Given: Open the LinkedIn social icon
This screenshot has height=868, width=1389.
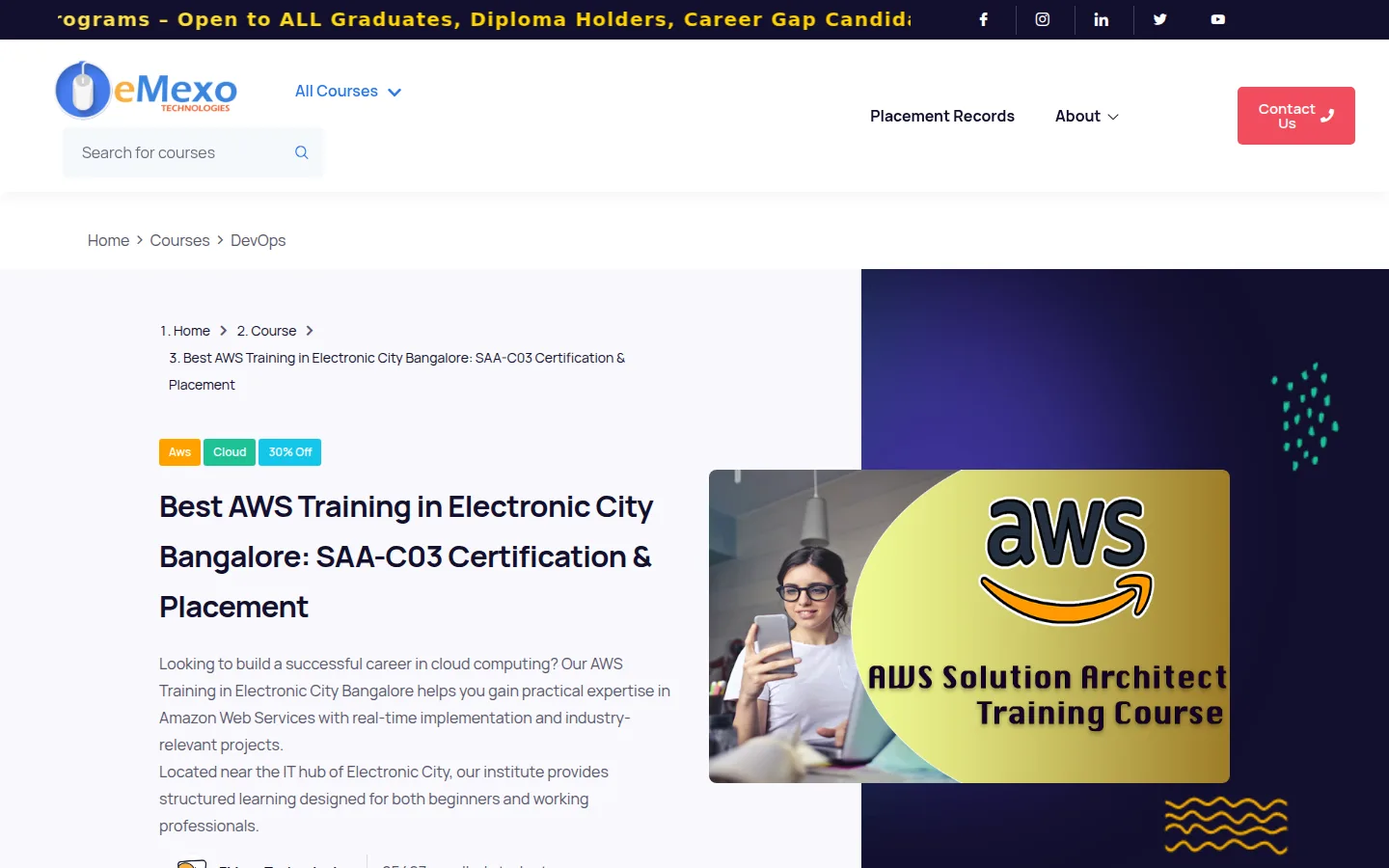Looking at the screenshot, I should click(x=1102, y=19).
